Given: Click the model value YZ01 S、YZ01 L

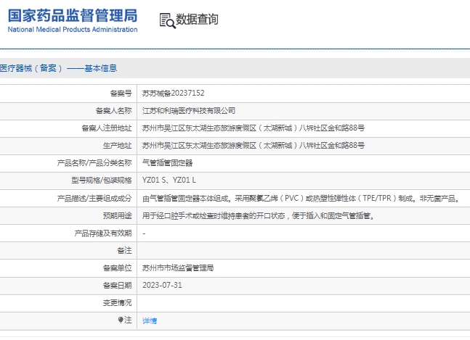Looking at the screenshot, I should pyautogui.click(x=169, y=181).
